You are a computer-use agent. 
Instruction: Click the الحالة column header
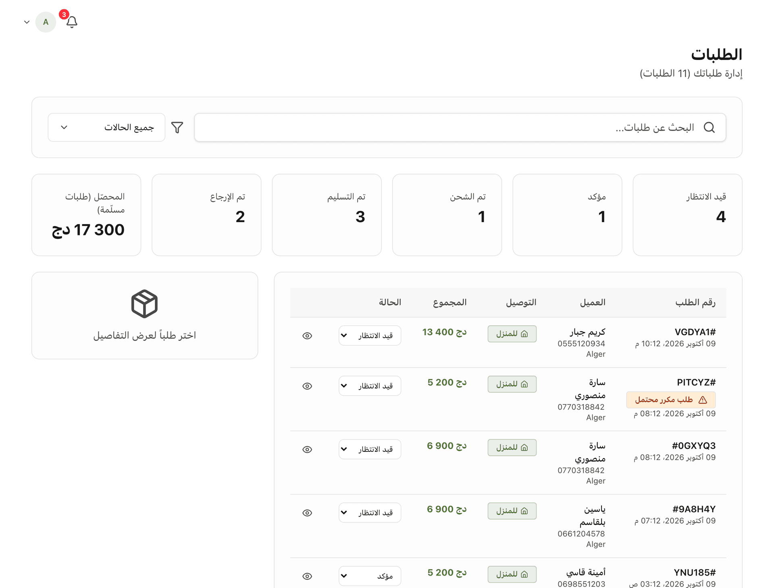tap(390, 302)
